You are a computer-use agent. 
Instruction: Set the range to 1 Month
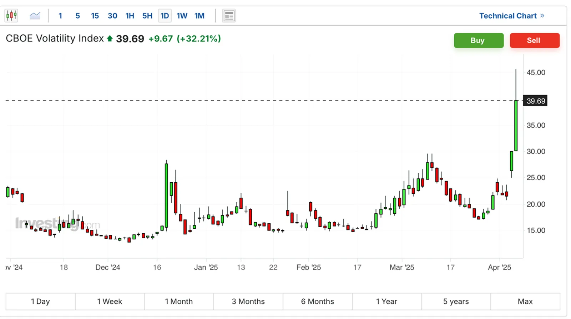(179, 302)
